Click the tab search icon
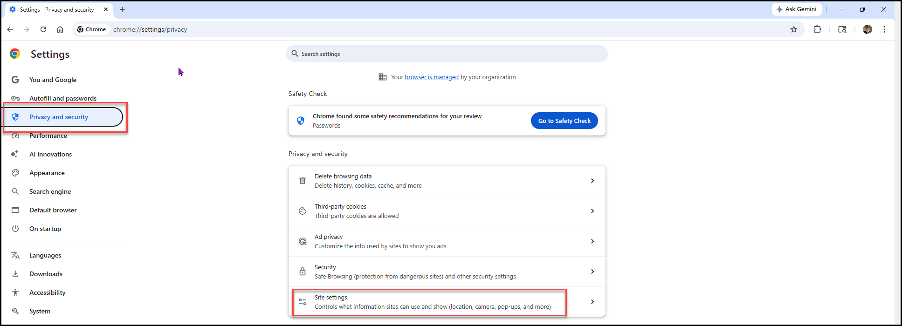 842,29
